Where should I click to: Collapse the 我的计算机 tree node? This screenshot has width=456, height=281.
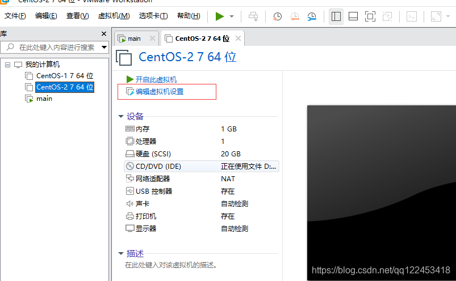click(8, 65)
